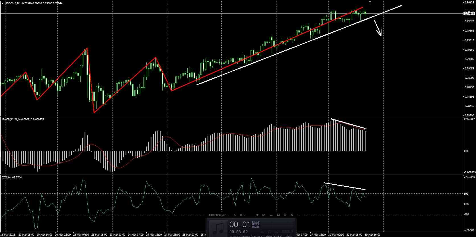Maximize the KMPlayer window
Image resolution: width=476 pixels, height=237 pixels.
coord(278,215)
